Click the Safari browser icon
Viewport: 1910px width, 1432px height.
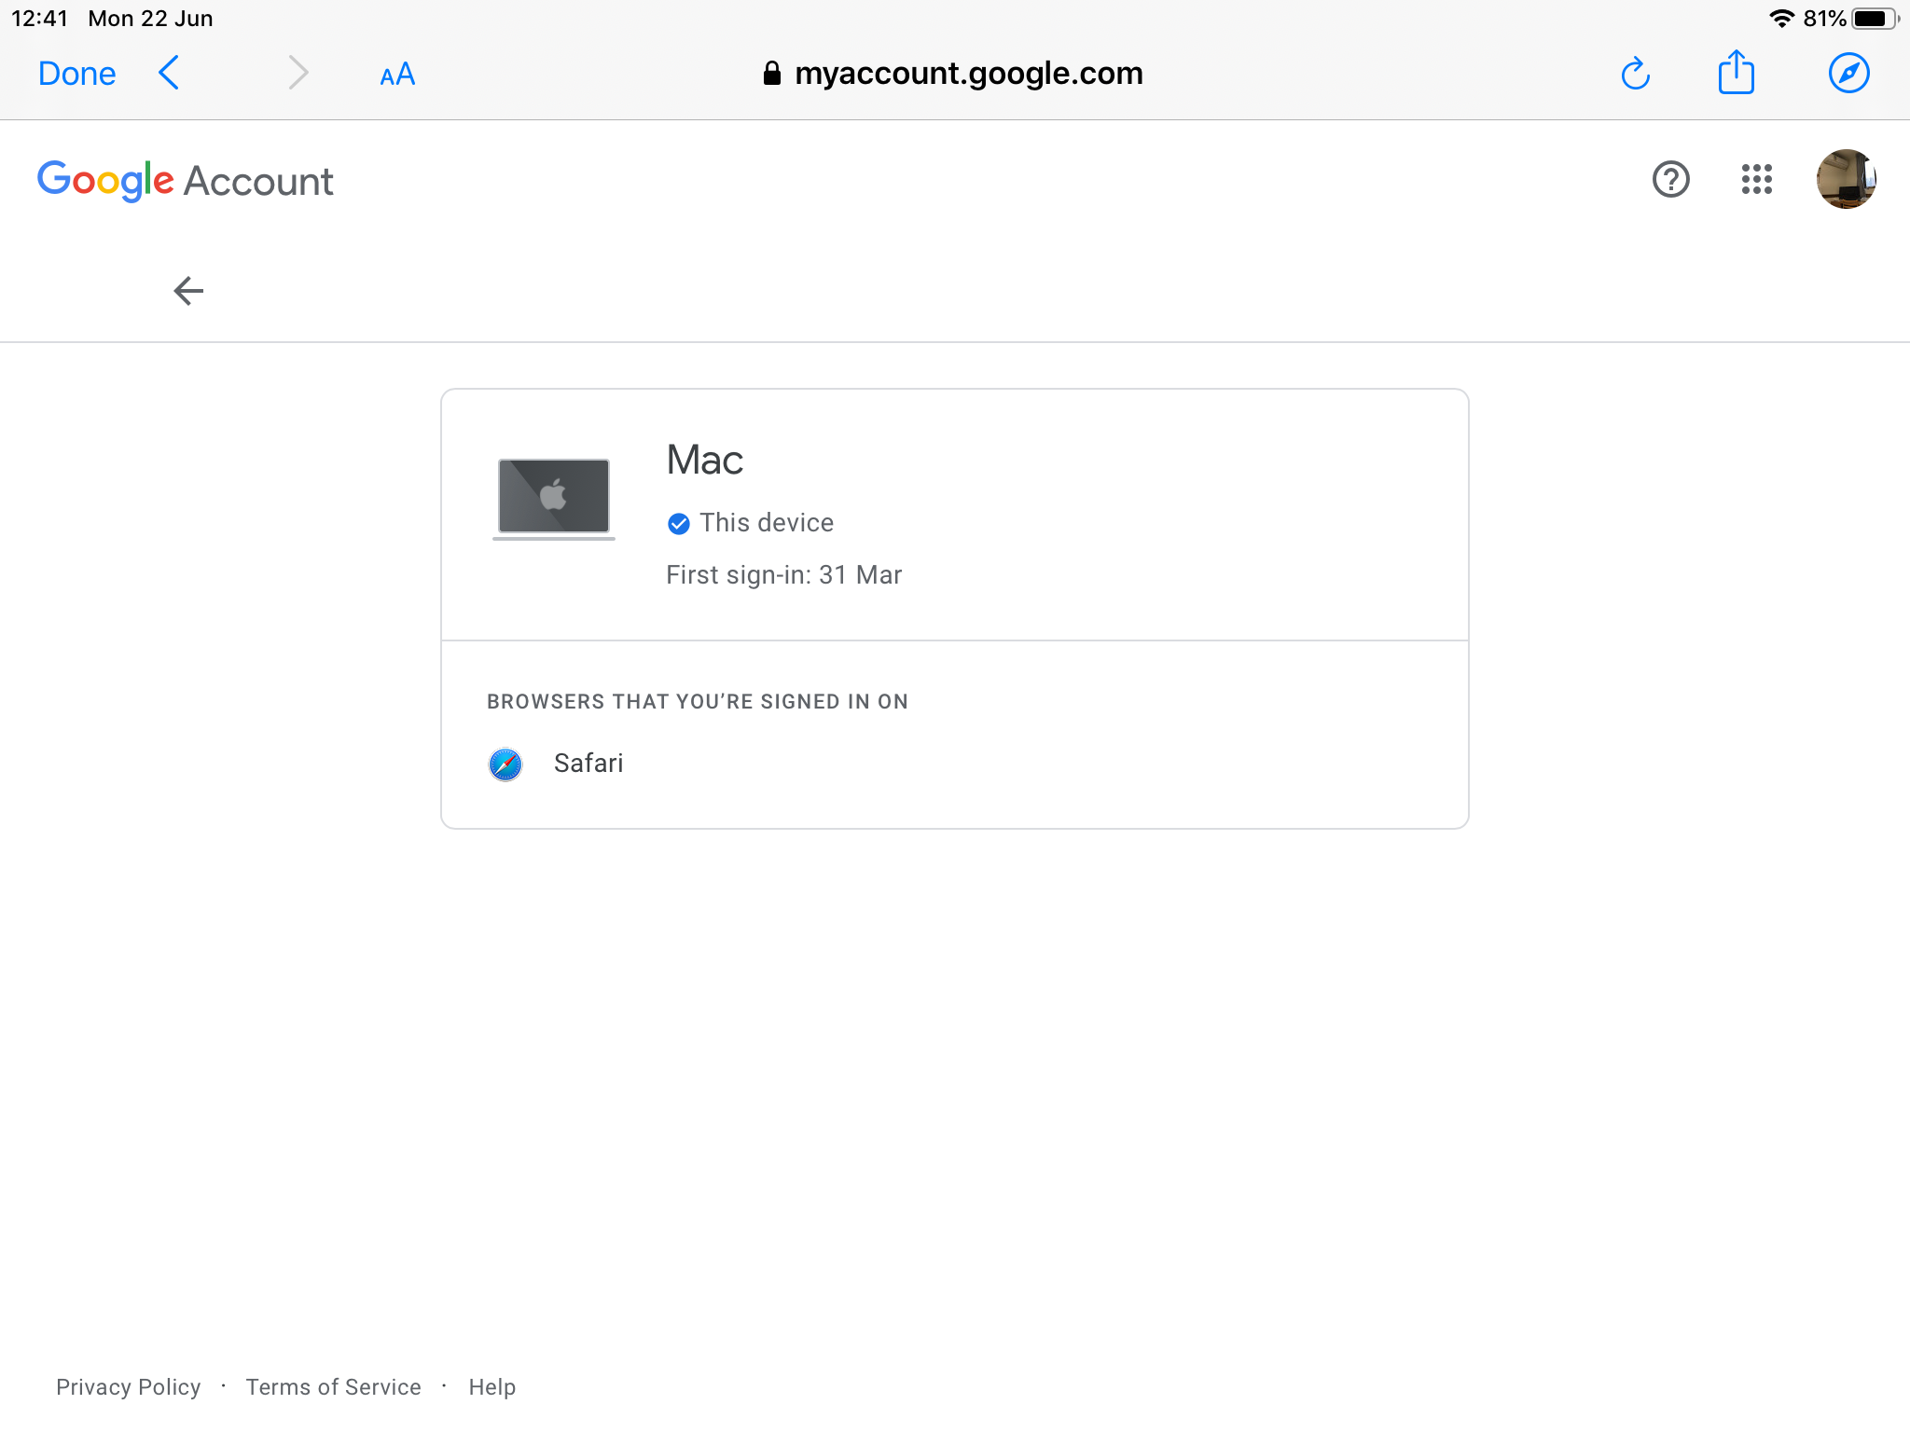[x=506, y=763]
